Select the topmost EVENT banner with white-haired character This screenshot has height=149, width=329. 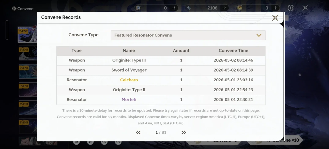tap(28, 35)
